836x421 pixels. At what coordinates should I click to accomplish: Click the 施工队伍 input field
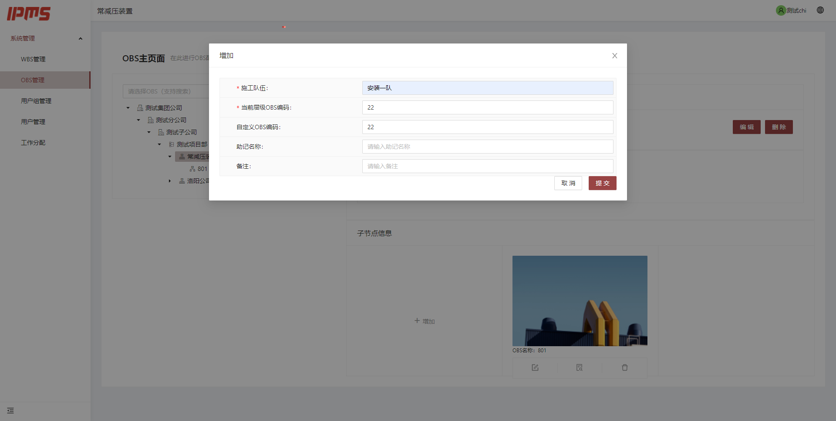pyautogui.click(x=488, y=88)
